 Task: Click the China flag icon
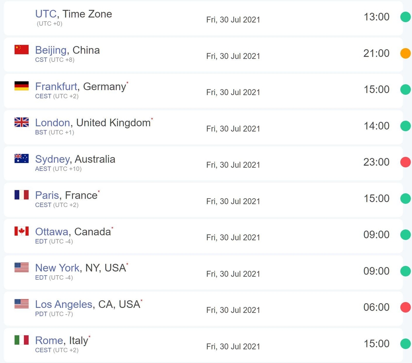click(22, 50)
